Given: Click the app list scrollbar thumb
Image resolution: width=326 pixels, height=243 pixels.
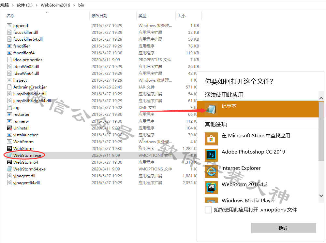Looking at the screenshot, I should pyautogui.click(x=321, y=131).
